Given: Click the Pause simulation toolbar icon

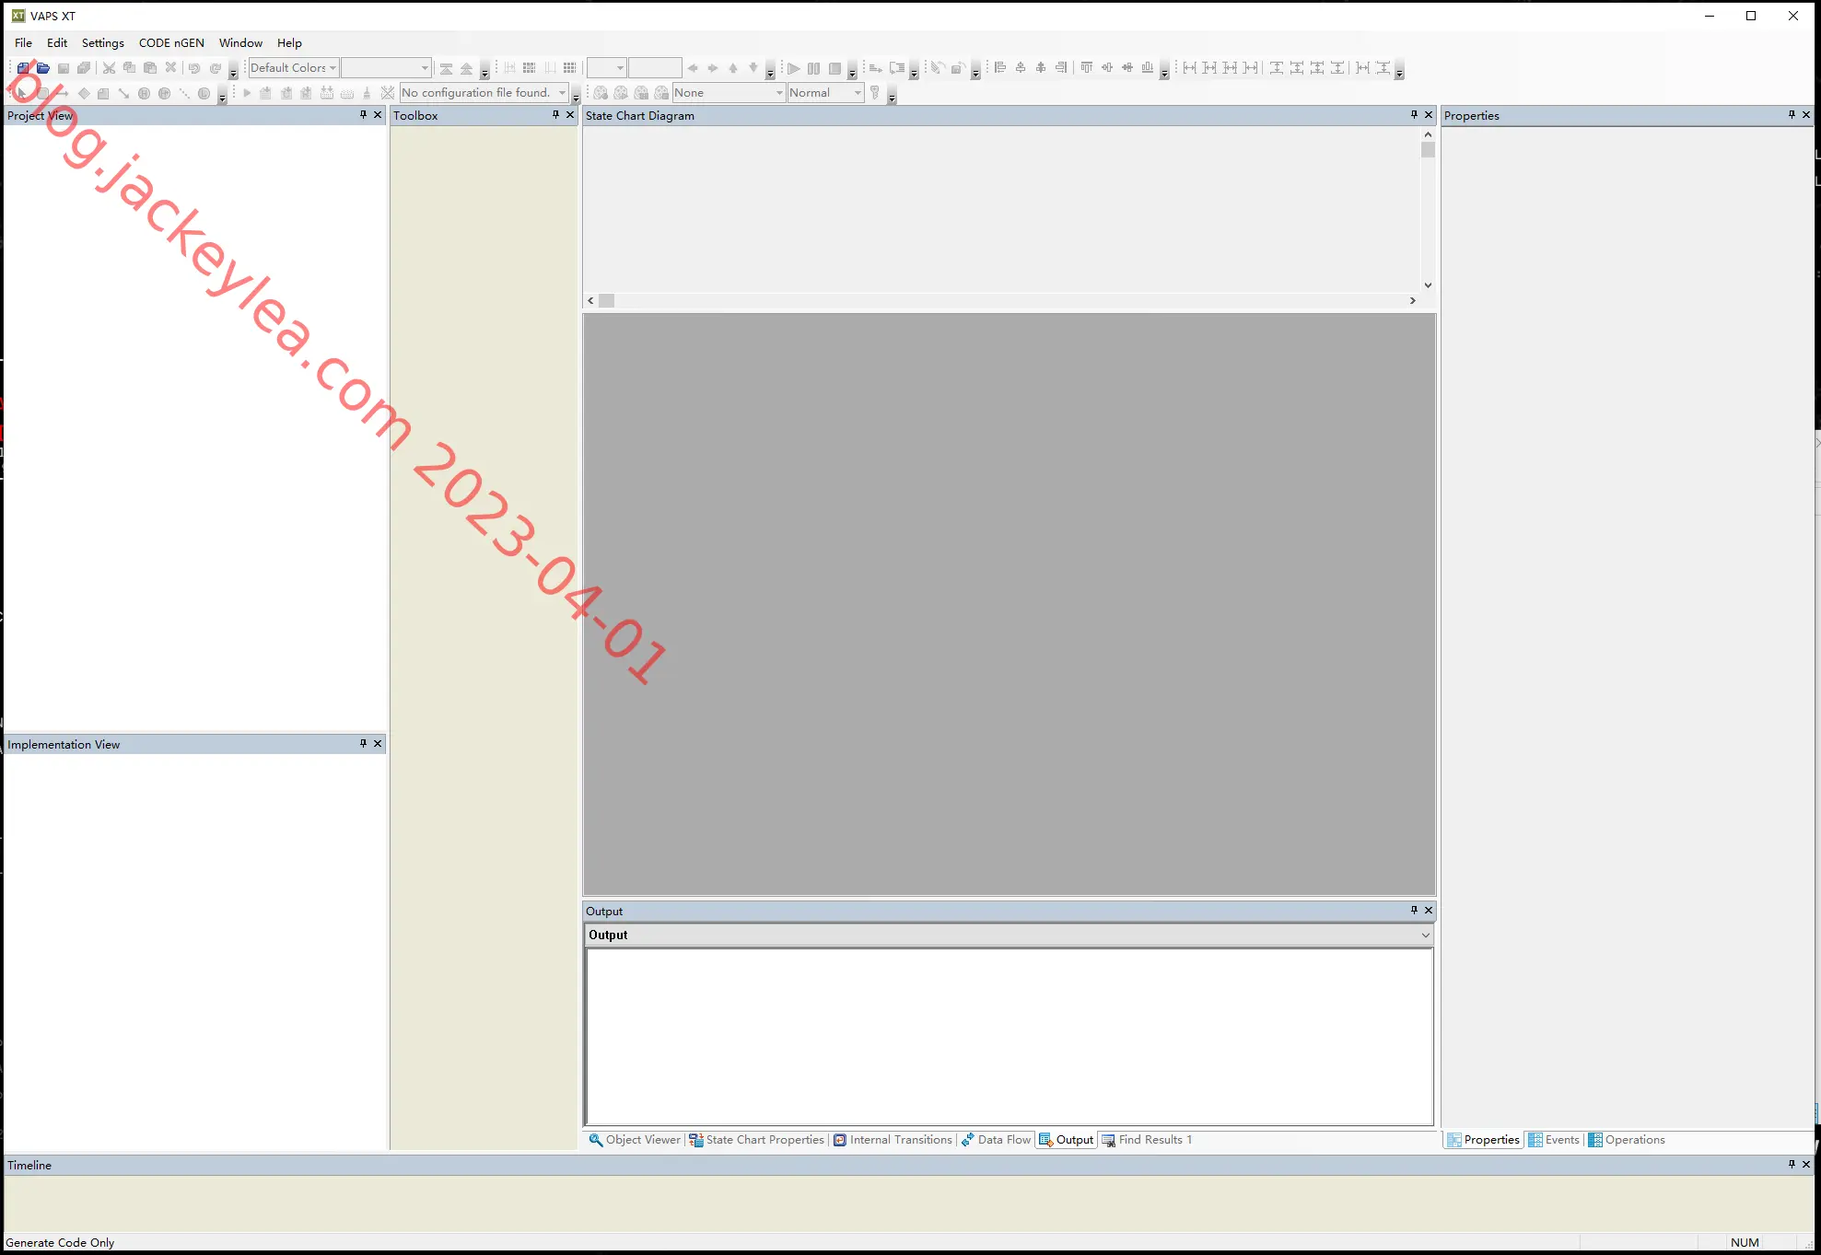Looking at the screenshot, I should (813, 68).
